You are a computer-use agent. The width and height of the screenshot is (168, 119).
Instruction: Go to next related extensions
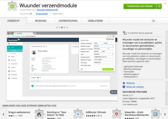pyautogui.click(x=165, y=114)
